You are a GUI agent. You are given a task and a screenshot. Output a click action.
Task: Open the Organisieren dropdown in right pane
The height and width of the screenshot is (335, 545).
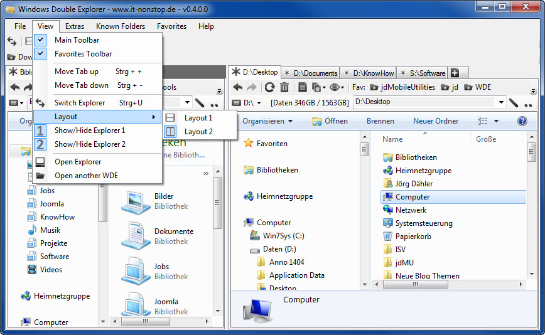[x=267, y=121]
